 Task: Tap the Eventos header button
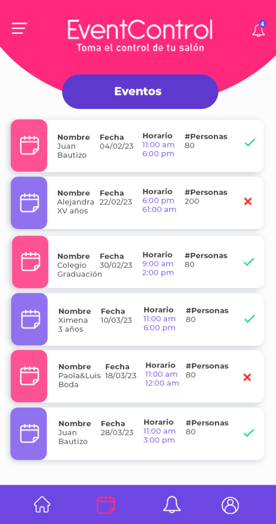[140, 92]
